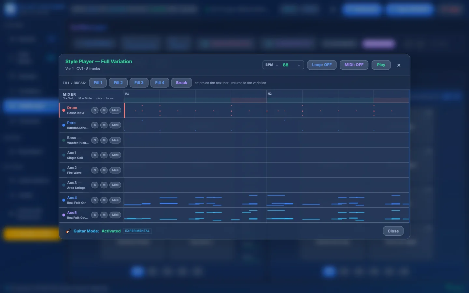The image size is (469, 293).
Task: Click the EXPERIMENTAL badge
Action: point(137,231)
